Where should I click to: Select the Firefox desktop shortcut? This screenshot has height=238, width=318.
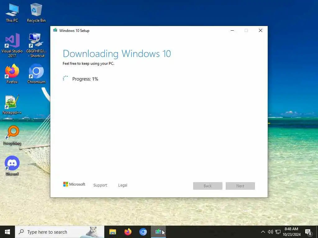click(x=12, y=74)
